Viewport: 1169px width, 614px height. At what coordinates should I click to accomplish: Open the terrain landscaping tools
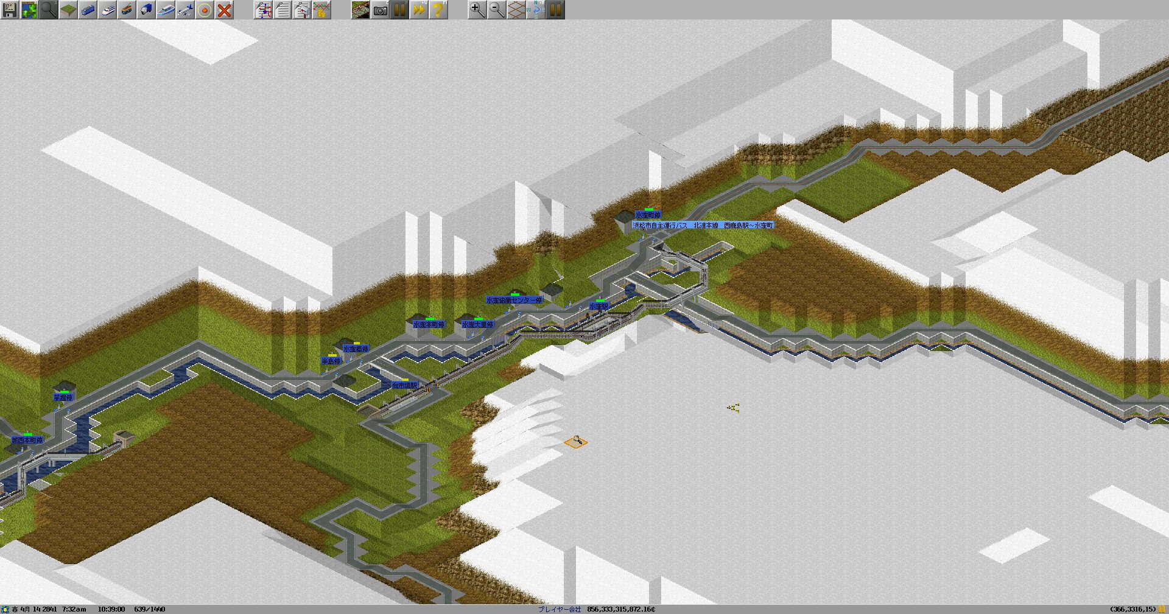(68, 10)
